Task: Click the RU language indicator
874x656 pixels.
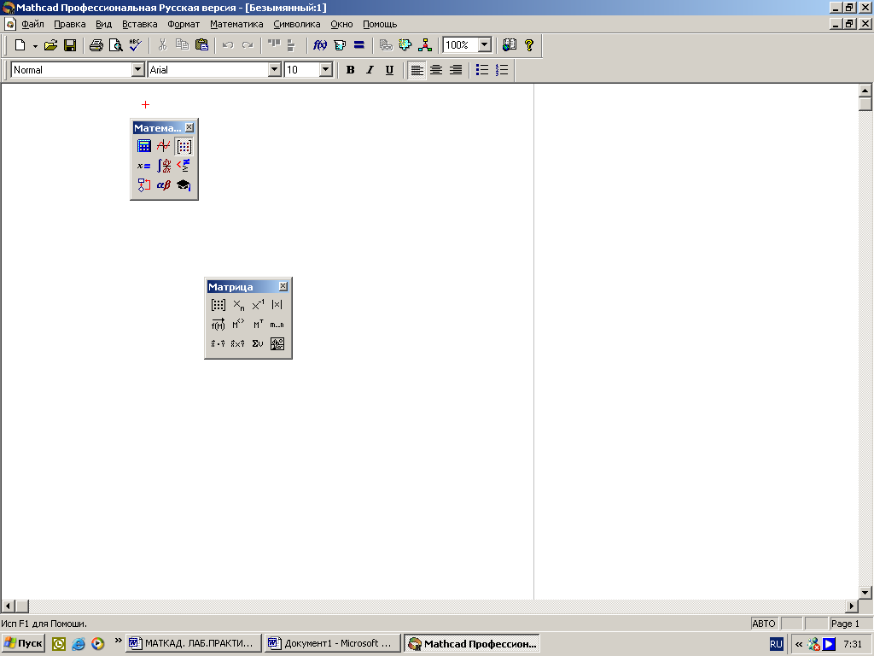Action: tap(776, 644)
